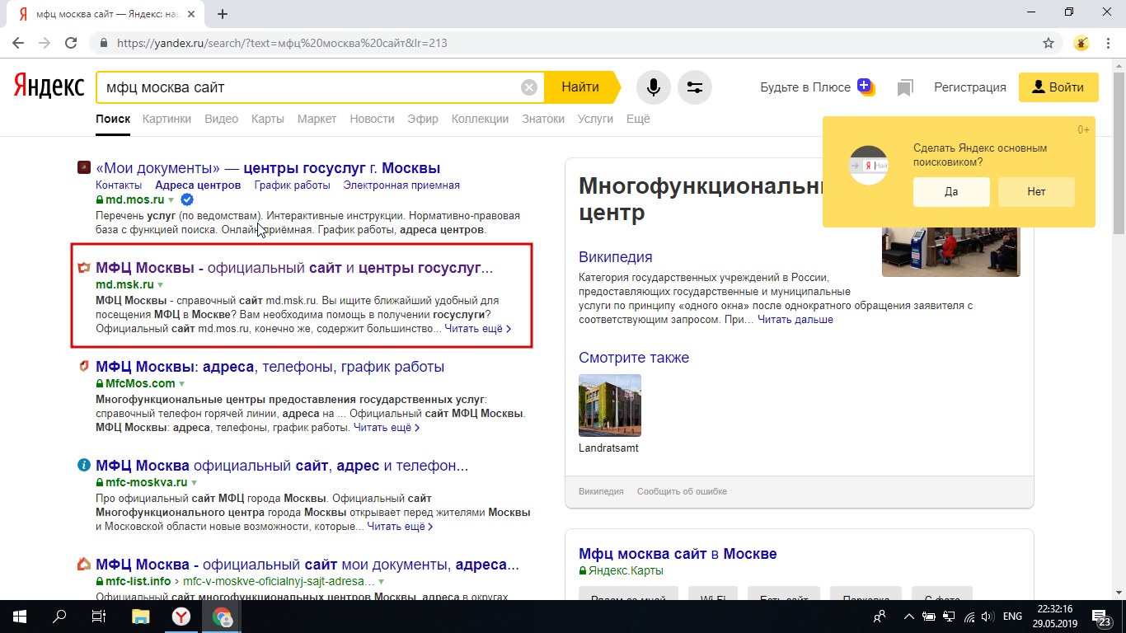This screenshot has width=1126, height=633.
Task: Expand the dropdown arrow next to mfc-moskva.ru
Action: [195, 483]
